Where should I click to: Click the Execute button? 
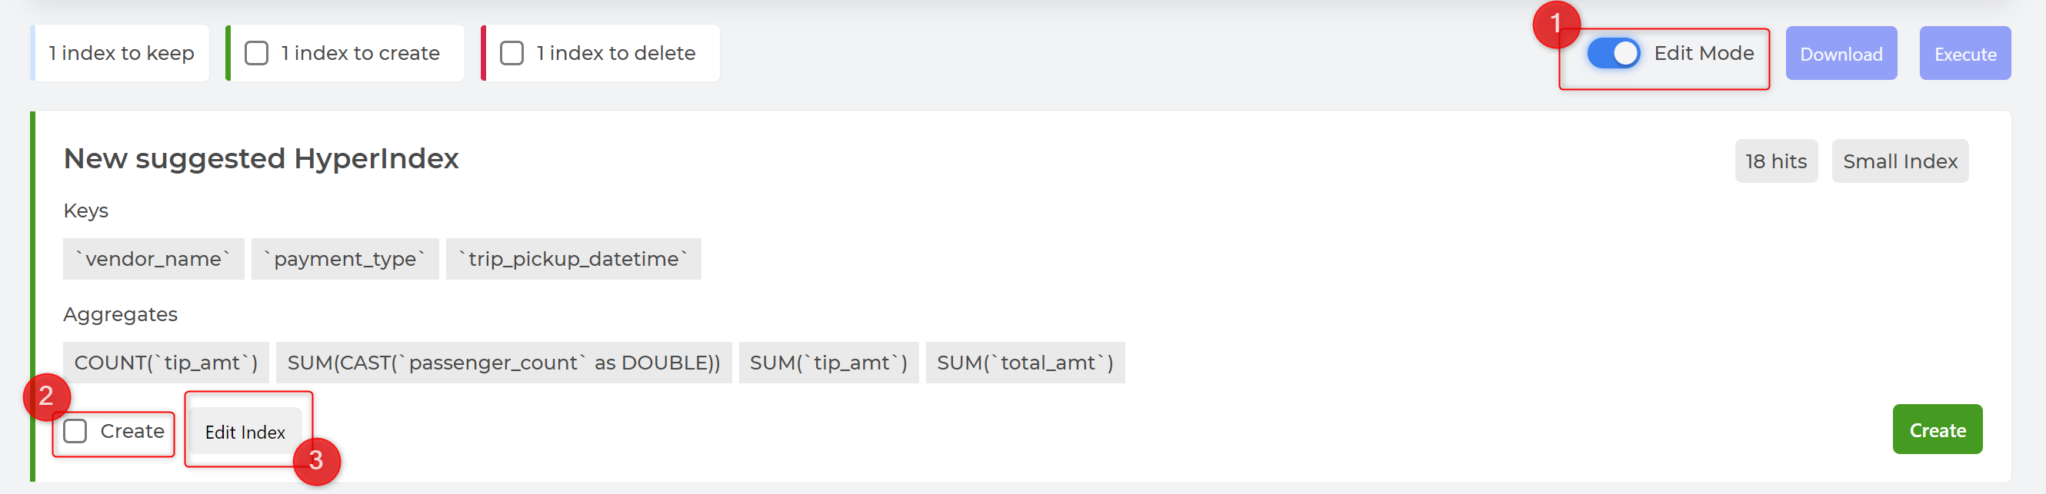(1964, 53)
